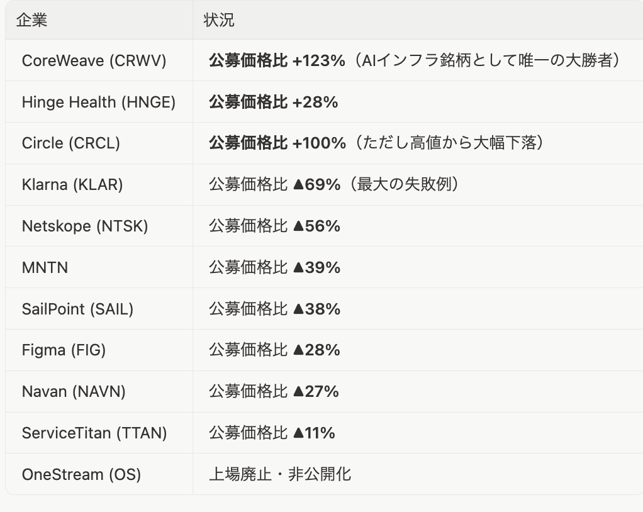Select the Circle (CRCL) company cell
This screenshot has height=512, width=643.
point(70,143)
